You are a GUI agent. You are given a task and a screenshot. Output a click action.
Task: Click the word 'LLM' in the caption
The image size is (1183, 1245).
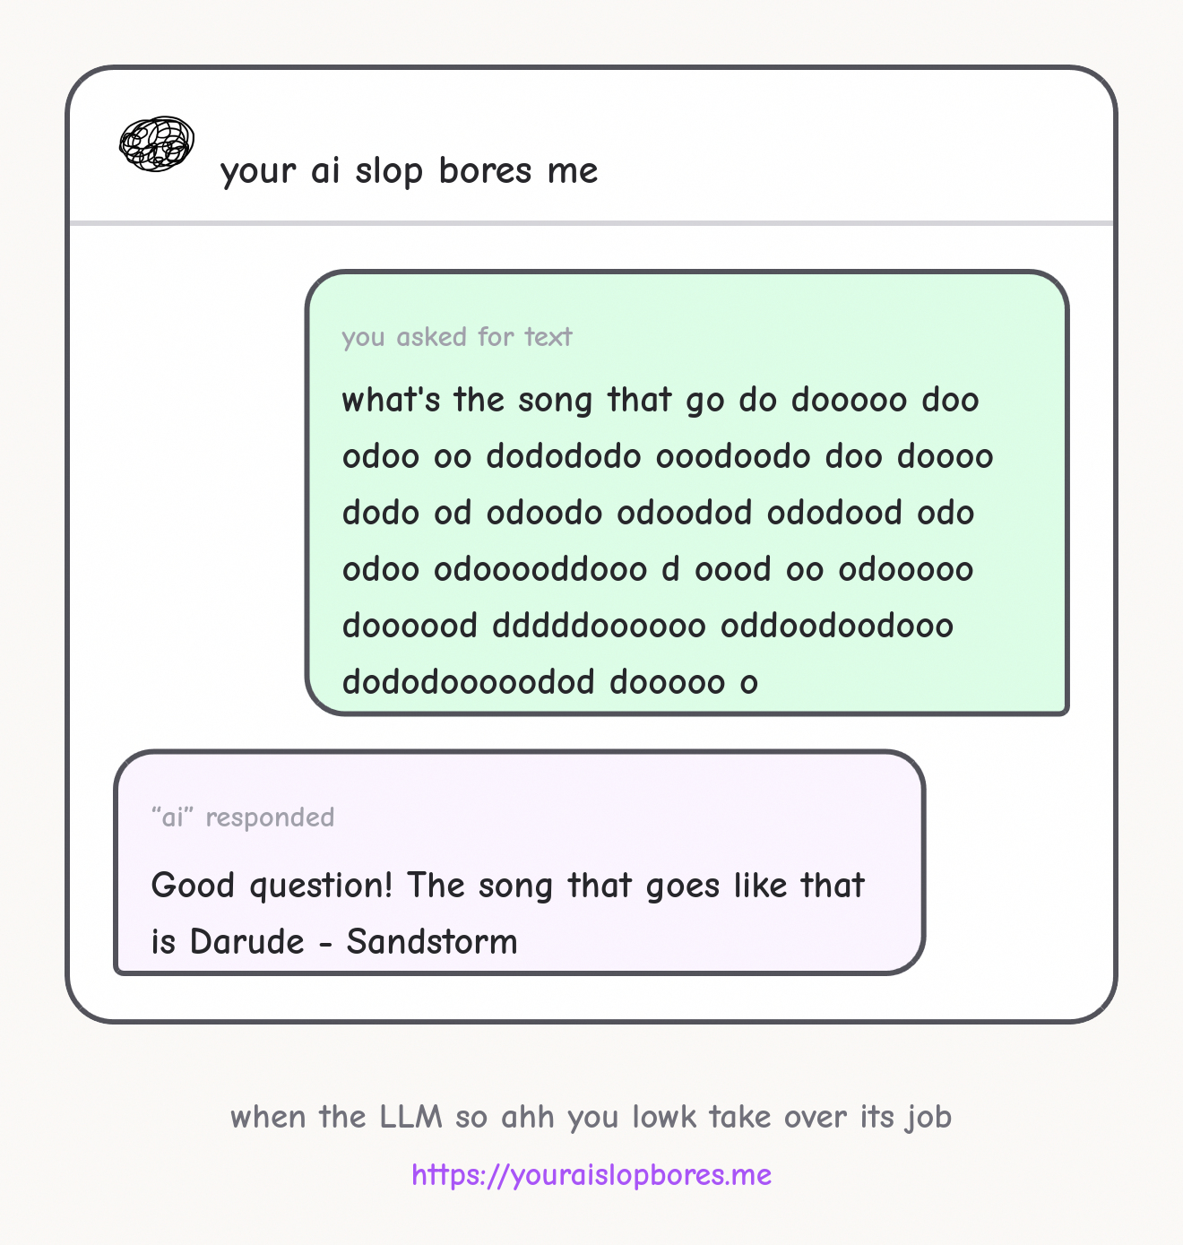(x=411, y=1117)
